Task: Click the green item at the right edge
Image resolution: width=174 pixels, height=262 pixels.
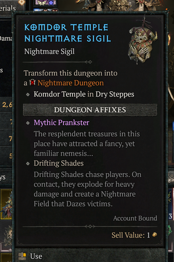Action: click(171, 229)
